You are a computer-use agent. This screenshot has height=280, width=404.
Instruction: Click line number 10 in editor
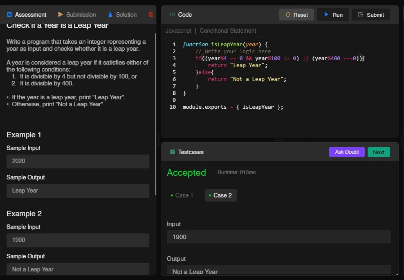pyautogui.click(x=173, y=107)
